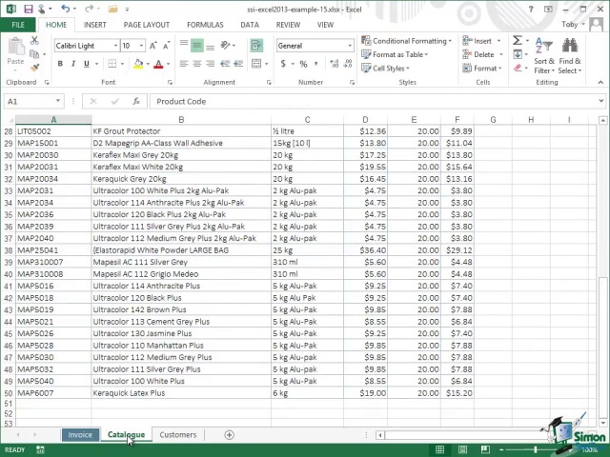The width and height of the screenshot is (610, 457).
Task: Click the Save icon in quick access toolbar
Action: [x=28, y=9]
